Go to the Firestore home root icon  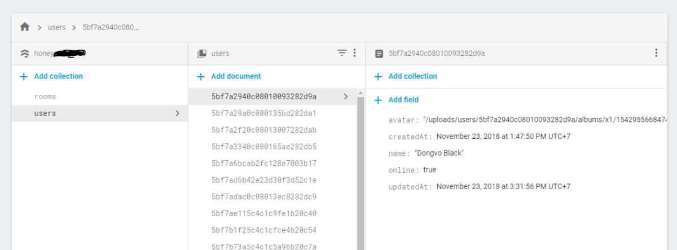pos(24,27)
